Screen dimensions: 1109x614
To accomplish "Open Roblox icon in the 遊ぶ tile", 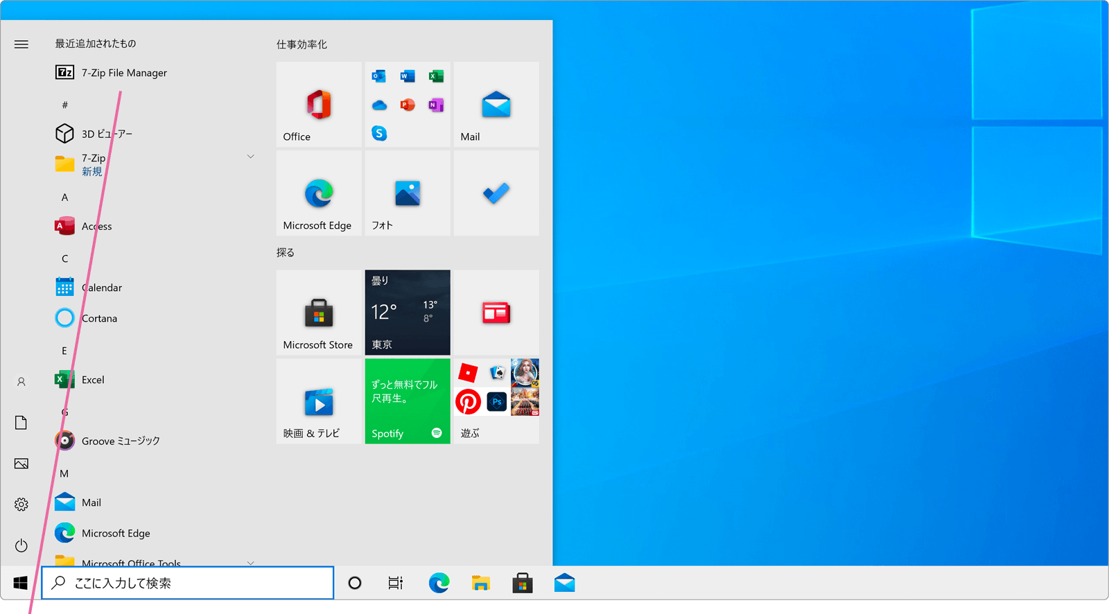I will (x=468, y=373).
